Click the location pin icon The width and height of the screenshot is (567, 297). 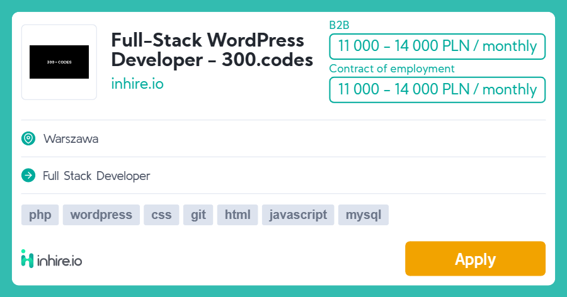click(28, 138)
